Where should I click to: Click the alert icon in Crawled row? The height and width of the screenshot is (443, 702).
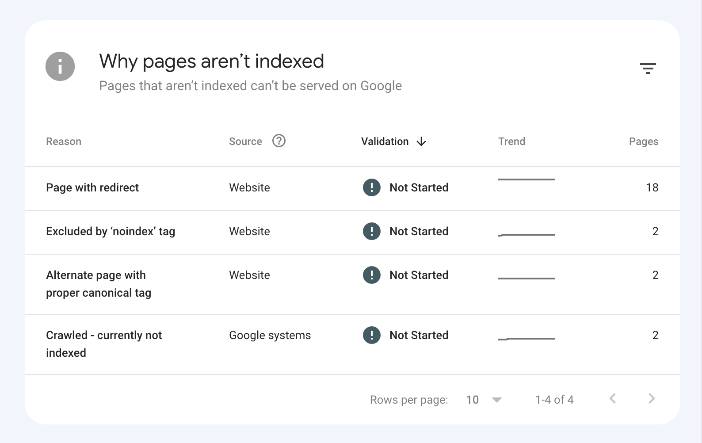[371, 335]
